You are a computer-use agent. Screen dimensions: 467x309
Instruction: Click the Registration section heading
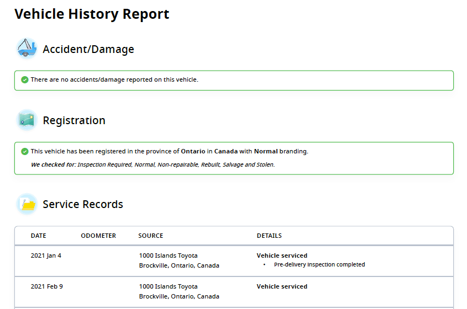tap(74, 120)
